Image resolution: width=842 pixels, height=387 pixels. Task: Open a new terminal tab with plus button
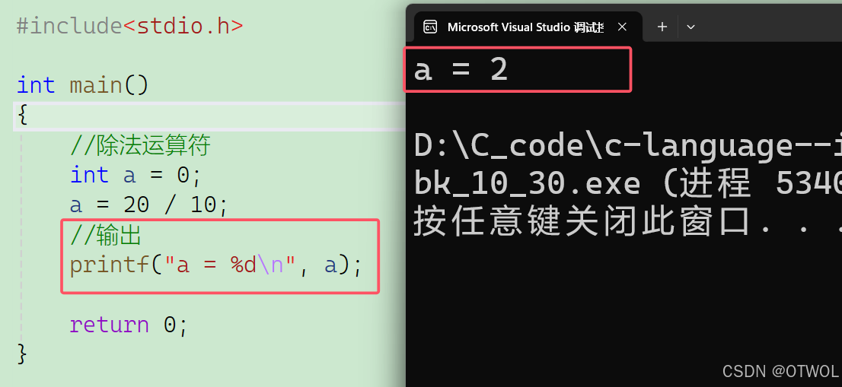[x=662, y=27]
